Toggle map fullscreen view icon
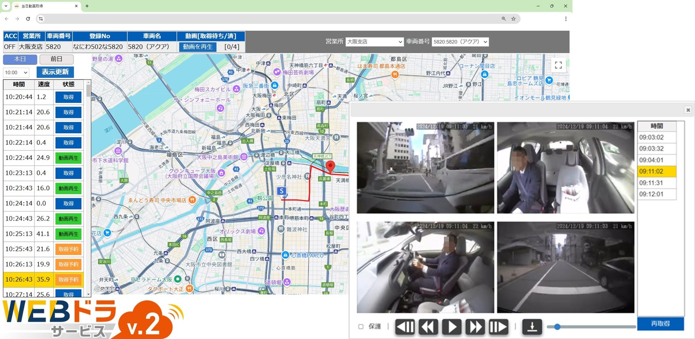695x339 pixels. 558,65
